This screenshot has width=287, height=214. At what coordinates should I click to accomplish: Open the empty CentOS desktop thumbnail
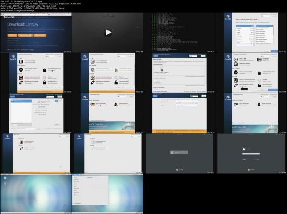point(36,194)
